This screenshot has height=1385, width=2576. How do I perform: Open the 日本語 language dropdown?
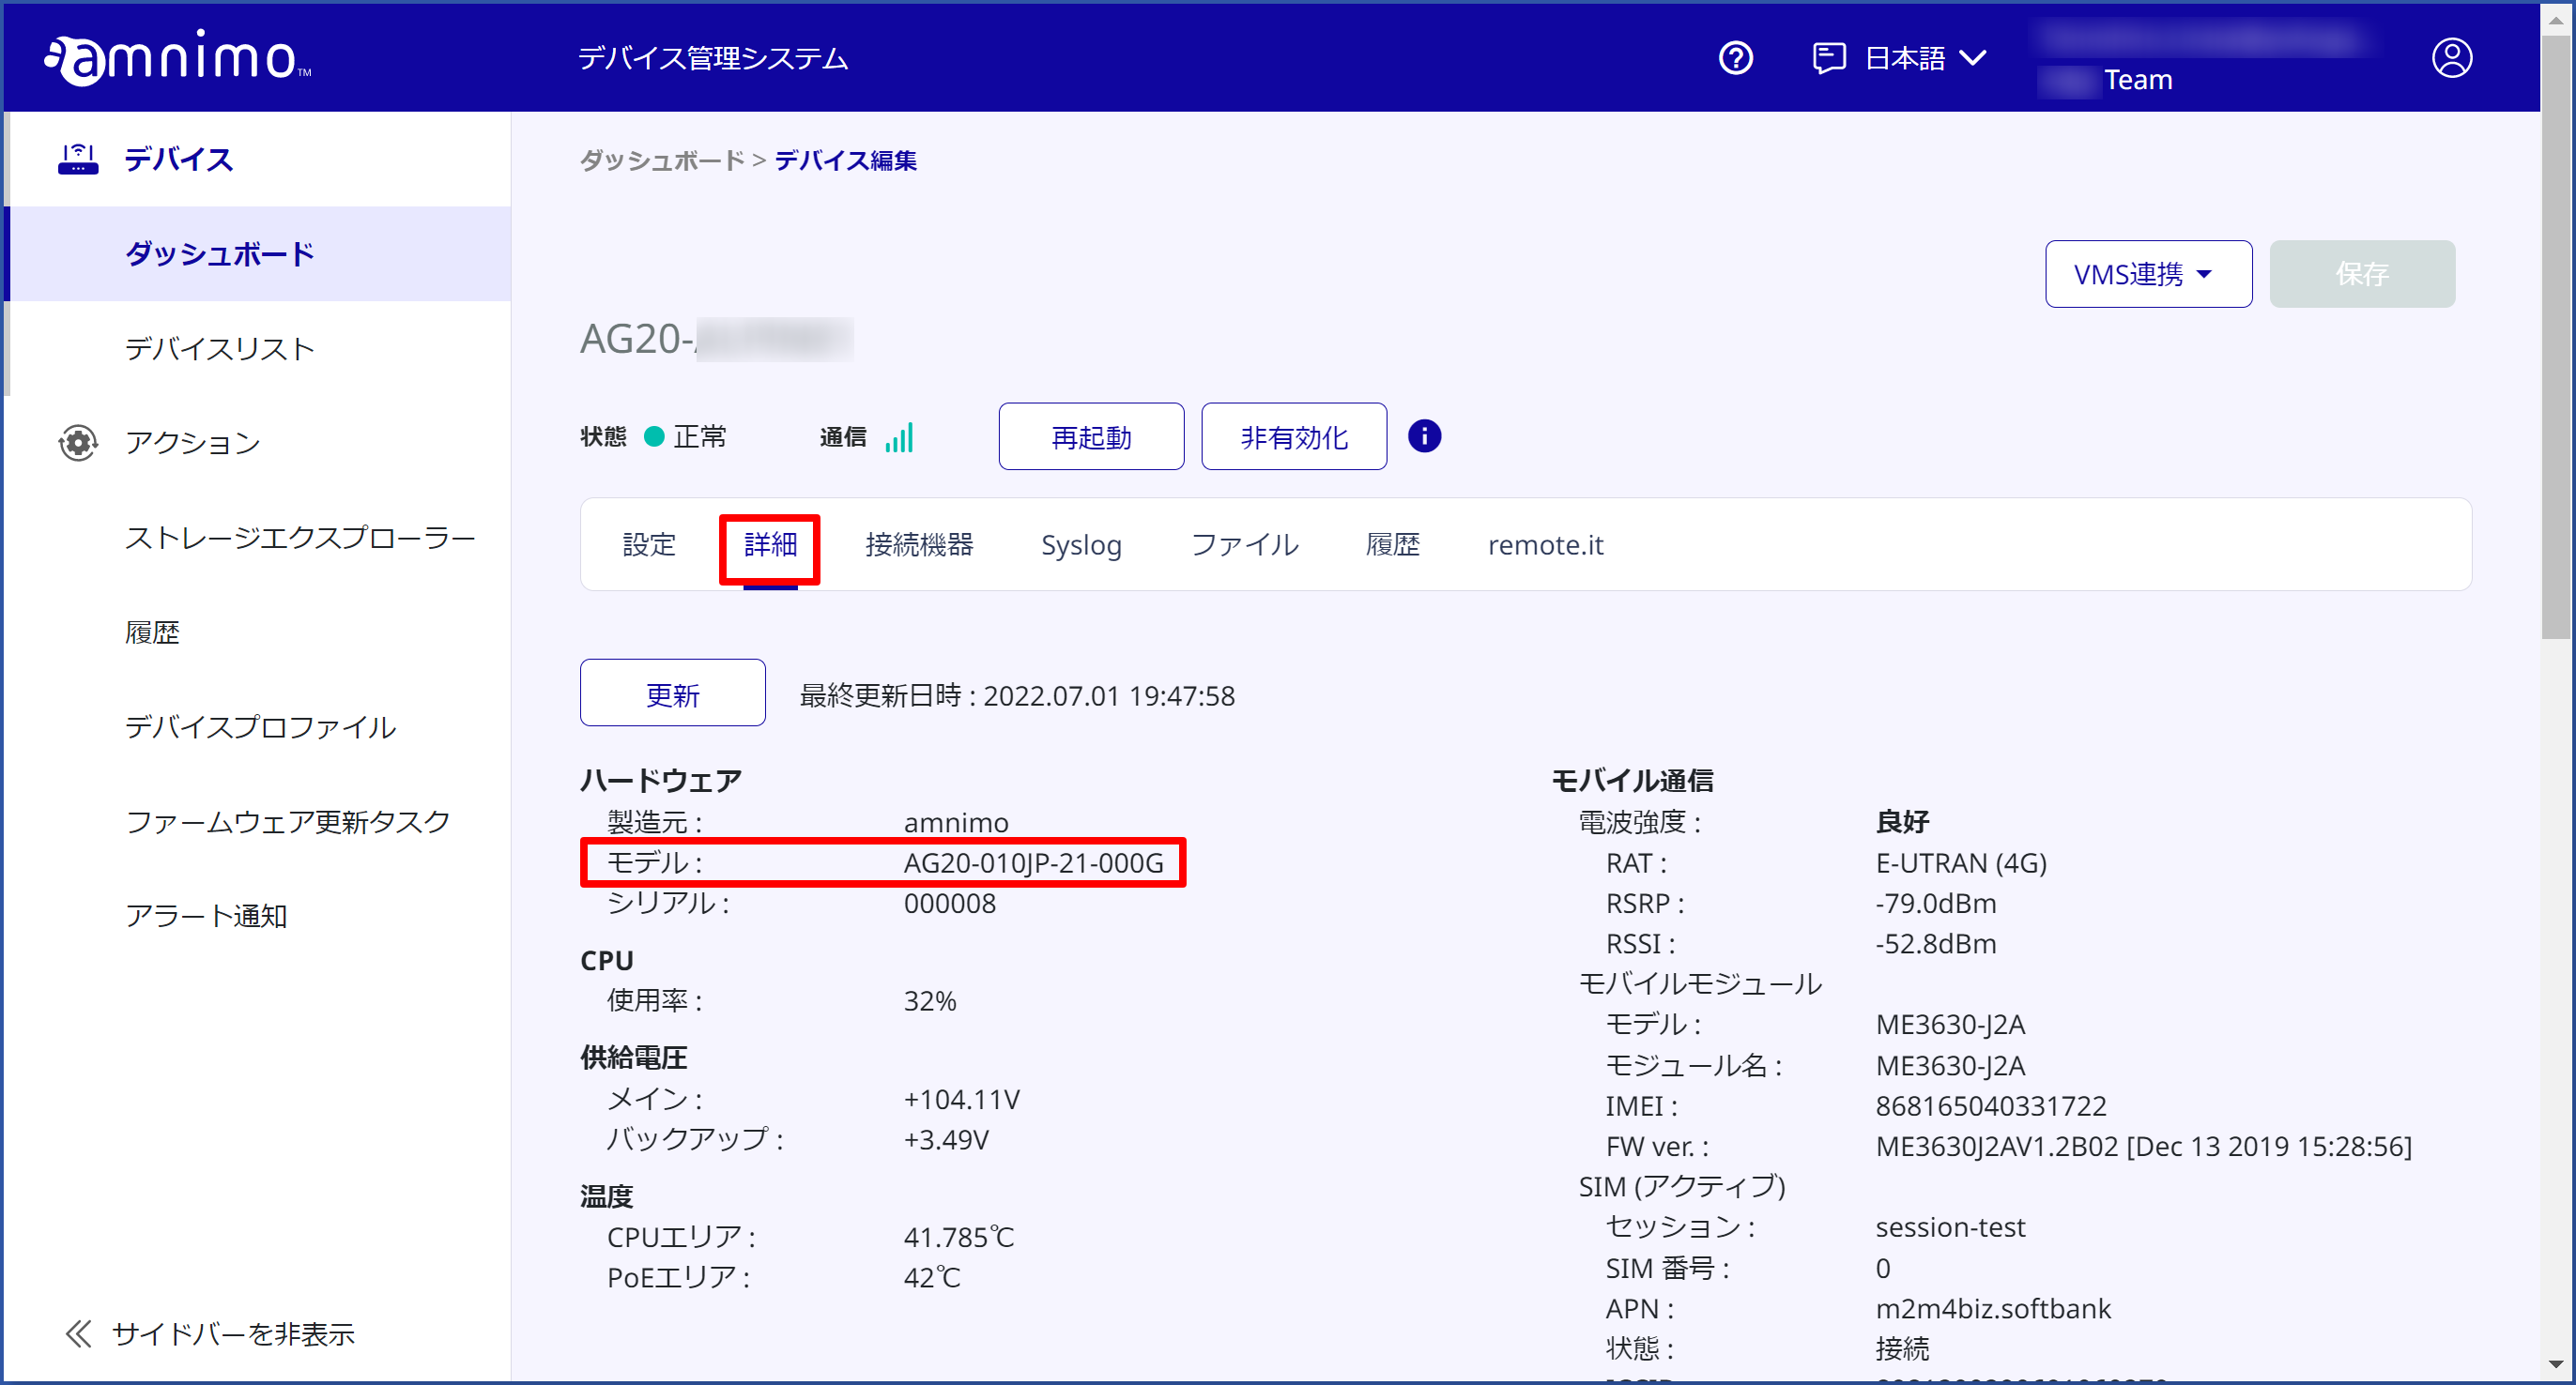pyautogui.click(x=1925, y=58)
